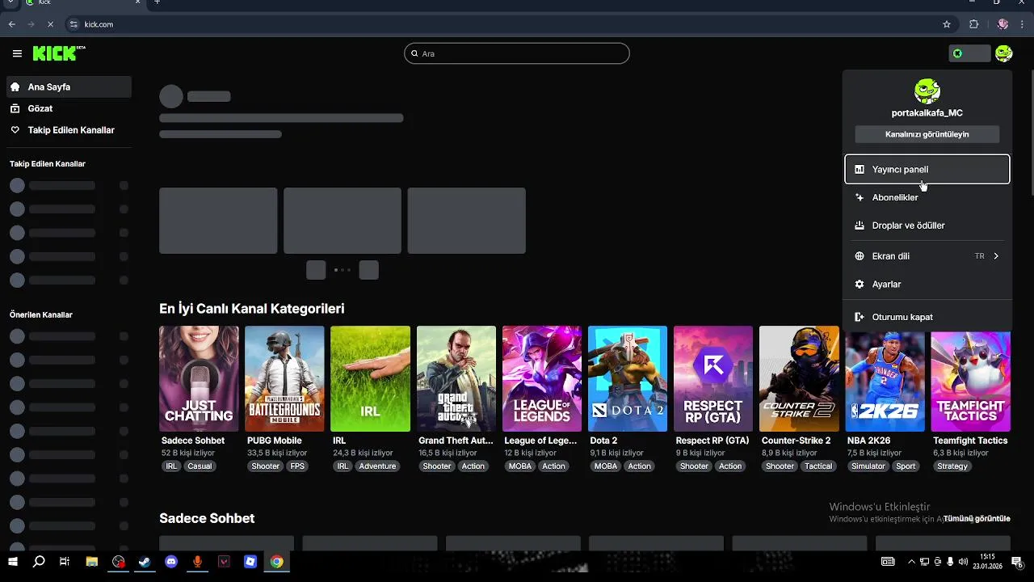Expand the Ekran dili language submenu
Viewport: 1034px width, 582px height.
pyautogui.click(x=996, y=256)
